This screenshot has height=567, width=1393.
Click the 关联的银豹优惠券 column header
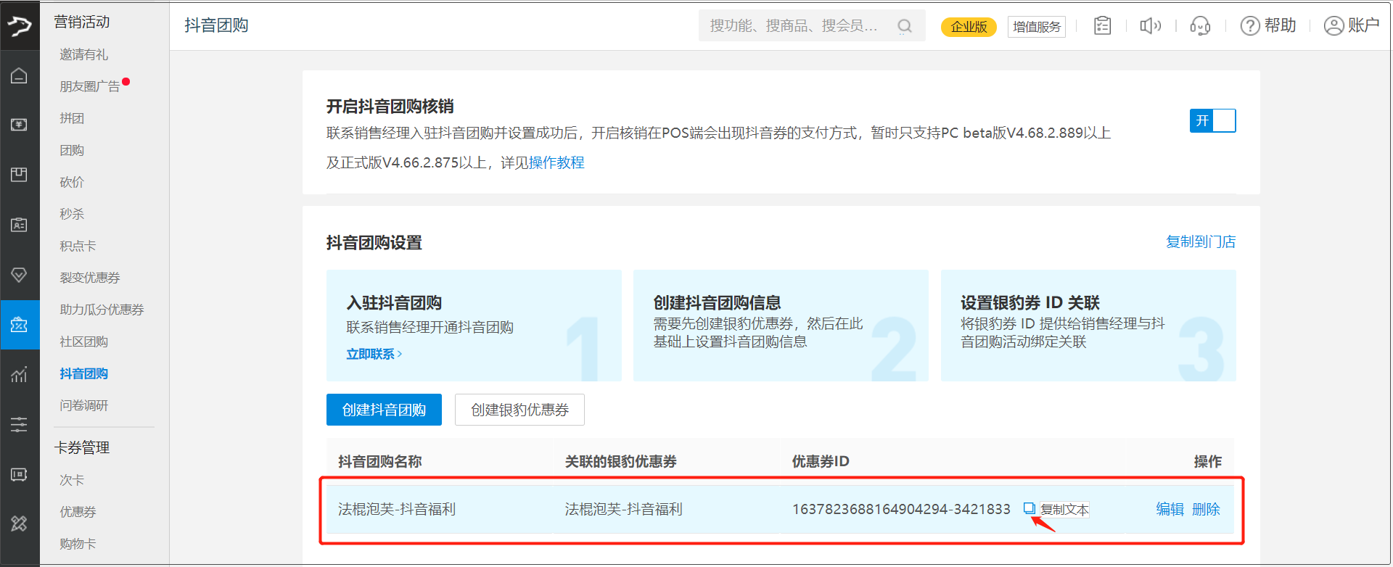620,461
